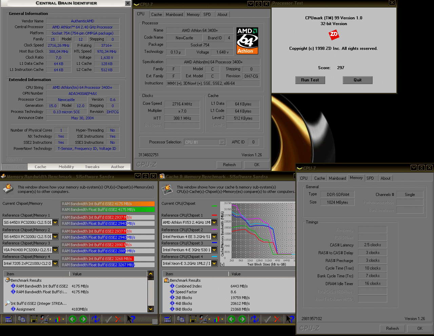Open options icon in Memory Bandwidth Benchmark toolbar
The height and width of the screenshot is (336, 434).
(x=9, y=319)
